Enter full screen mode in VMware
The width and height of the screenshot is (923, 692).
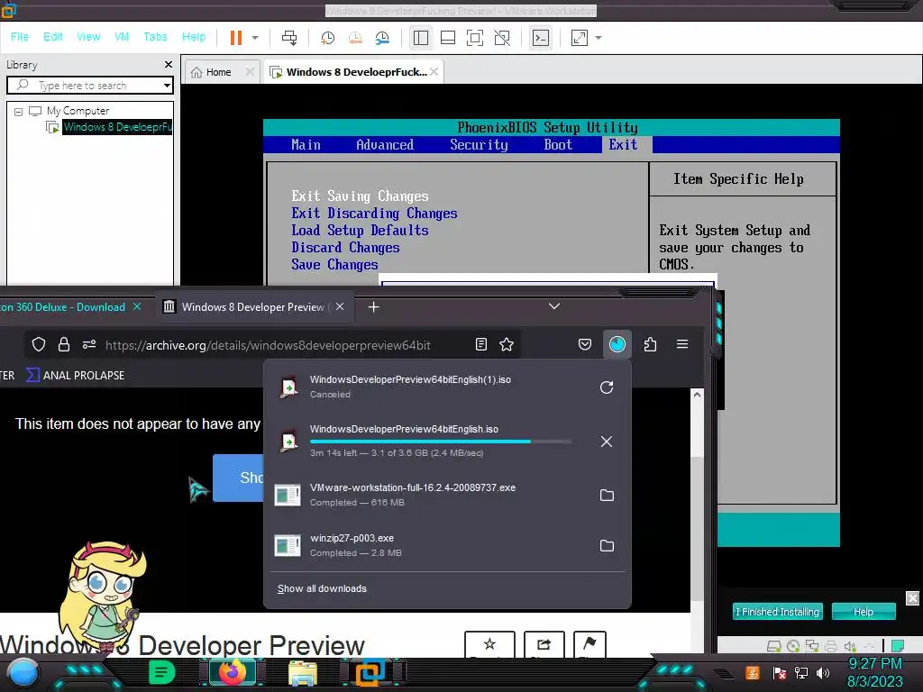(x=474, y=38)
